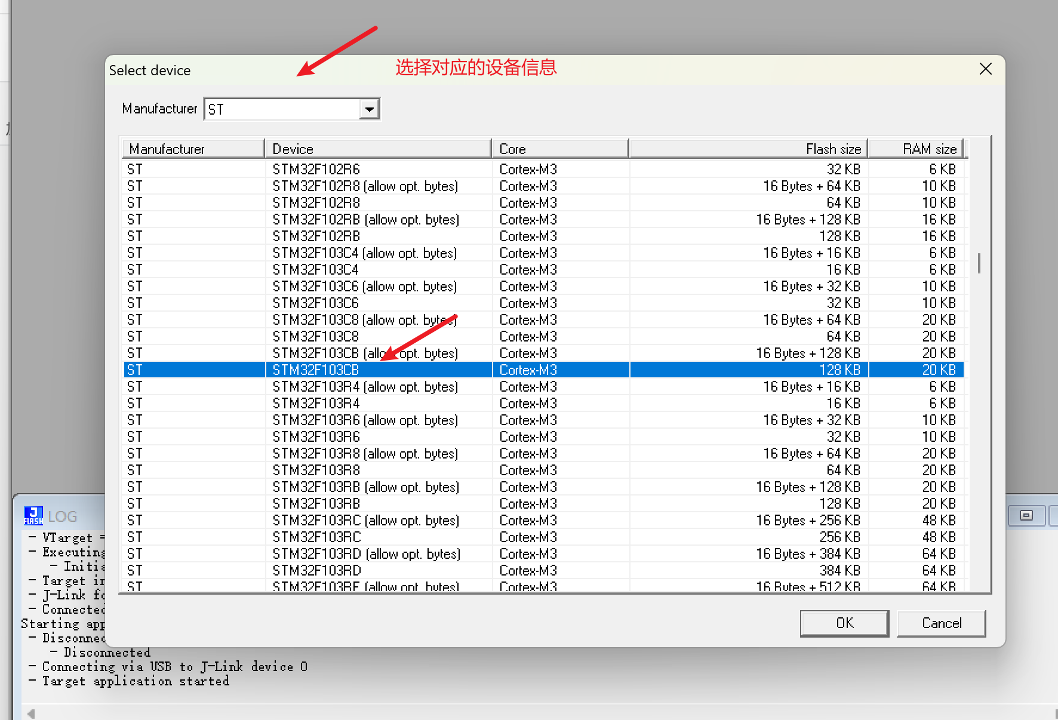Select the plain STM32F102R8 row
1058x720 pixels.
[x=543, y=203]
